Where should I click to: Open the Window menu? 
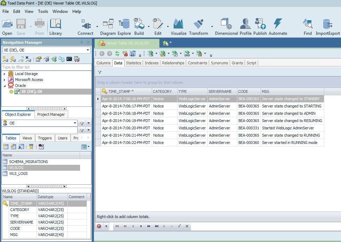click(x=60, y=11)
